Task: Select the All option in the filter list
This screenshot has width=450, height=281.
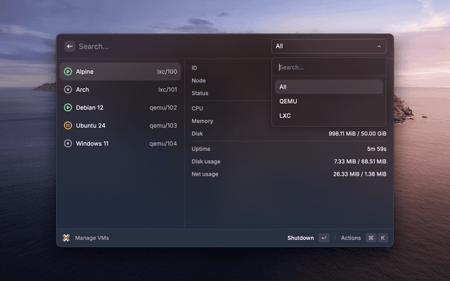Action: click(x=283, y=87)
